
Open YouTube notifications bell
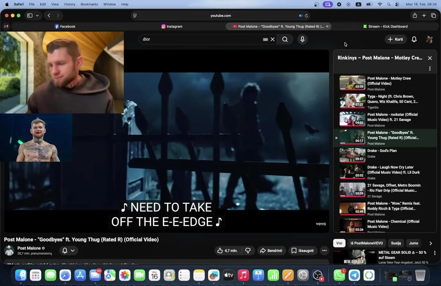414,39
